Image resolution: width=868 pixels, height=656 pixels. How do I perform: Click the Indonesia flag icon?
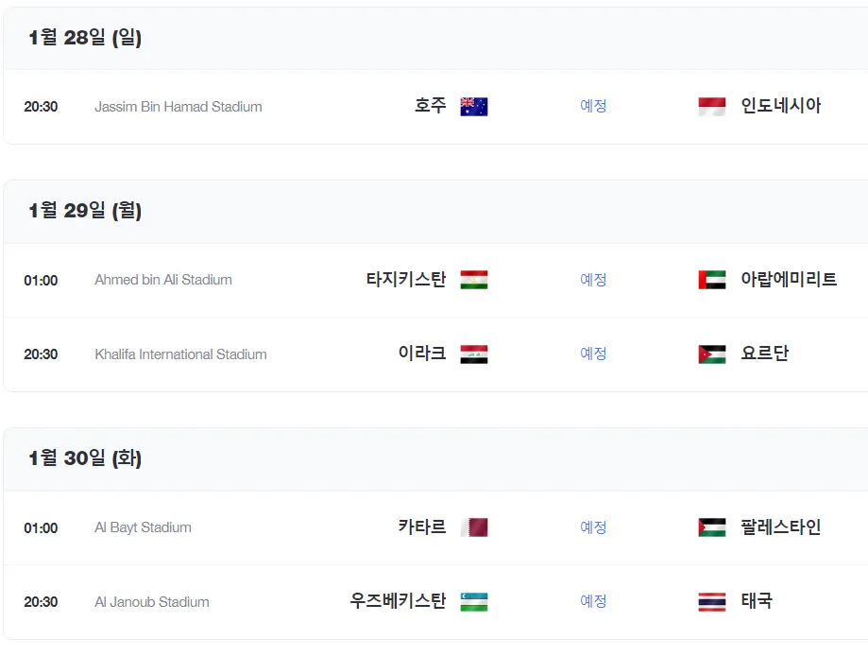(x=712, y=107)
